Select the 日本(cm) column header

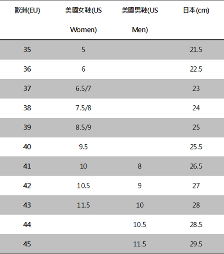pyautogui.click(x=196, y=11)
